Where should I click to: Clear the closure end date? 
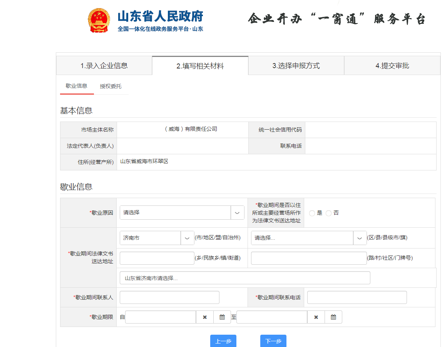click(316, 317)
